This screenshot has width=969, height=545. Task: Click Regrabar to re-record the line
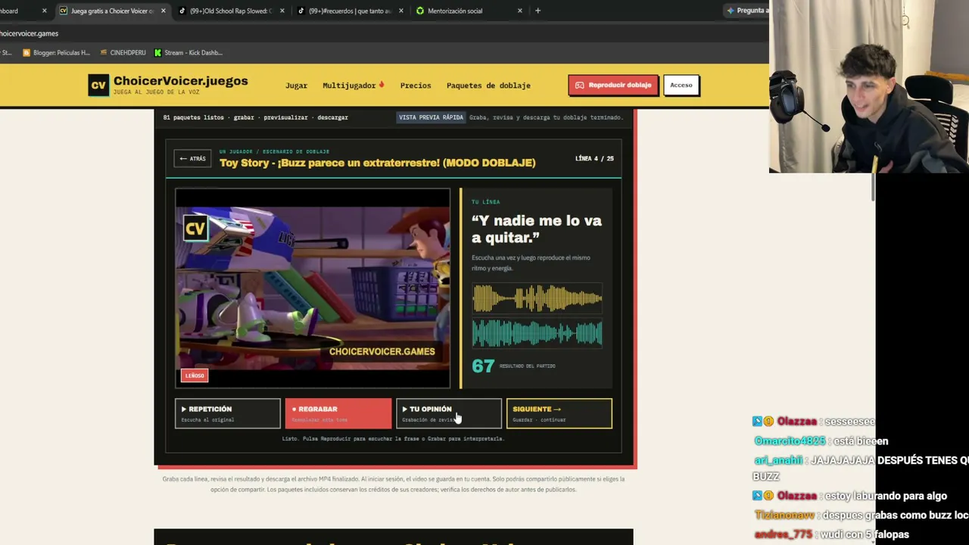pyautogui.click(x=338, y=413)
